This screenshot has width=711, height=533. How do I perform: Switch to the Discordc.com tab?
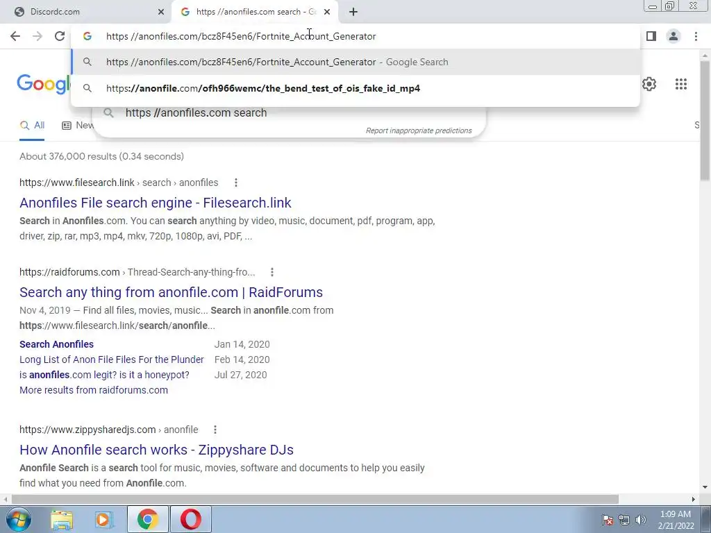85,12
